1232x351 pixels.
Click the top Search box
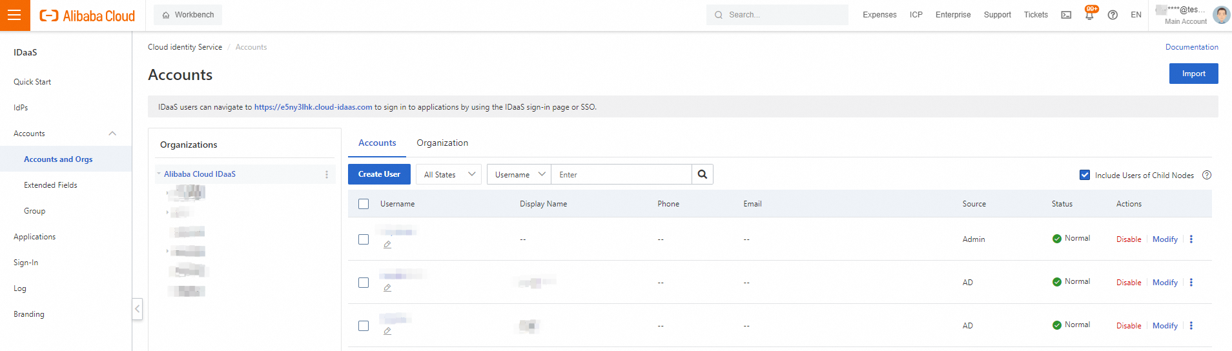coord(777,15)
